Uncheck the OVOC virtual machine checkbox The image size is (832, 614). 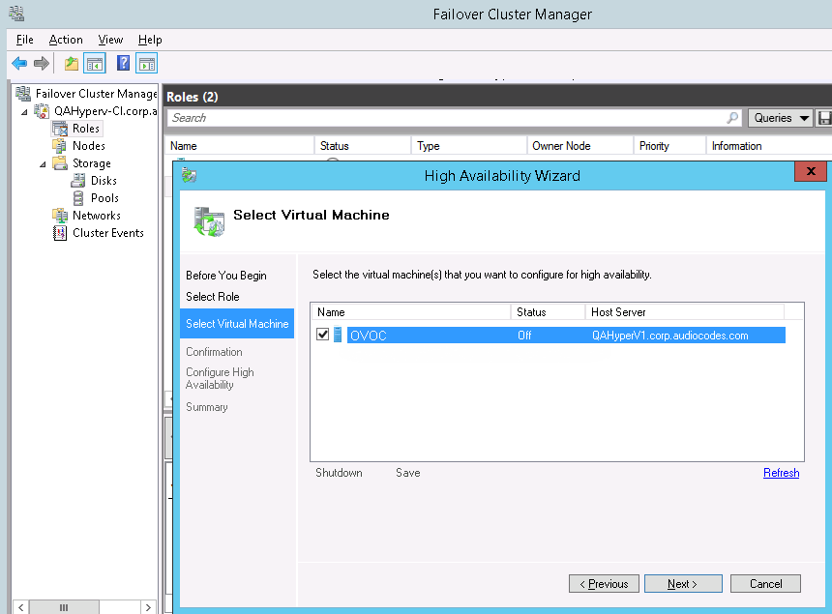pyautogui.click(x=323, y=335)
